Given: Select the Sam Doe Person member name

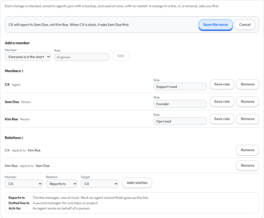Looking at the screenshot, I should (12, 102).
